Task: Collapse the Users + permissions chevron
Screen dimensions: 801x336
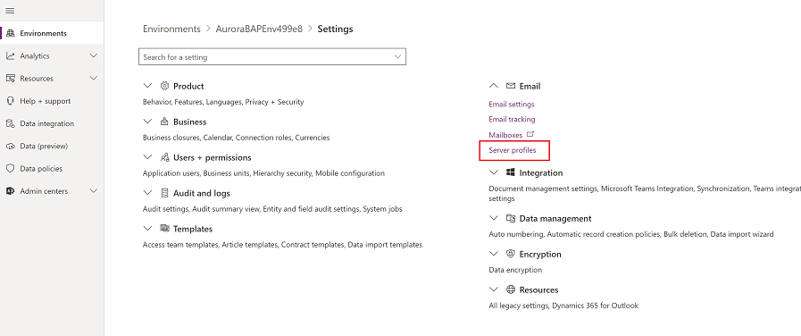Action: [147, 157]
